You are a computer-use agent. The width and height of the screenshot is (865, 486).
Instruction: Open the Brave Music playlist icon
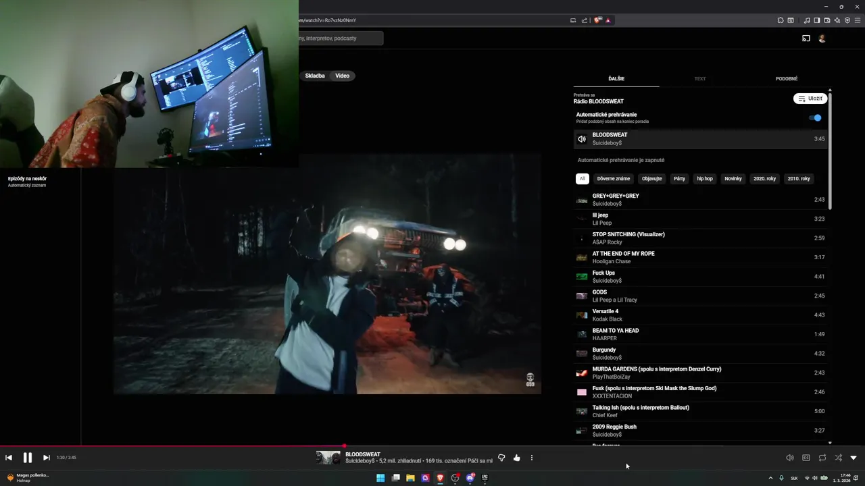[x=807, y=20]
